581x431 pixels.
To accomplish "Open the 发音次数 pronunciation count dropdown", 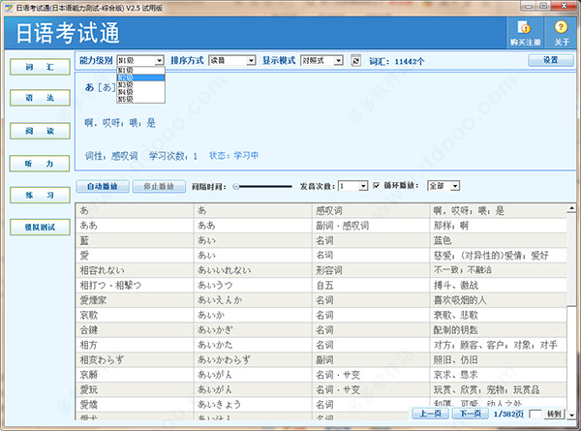I will tap(363, 186).
